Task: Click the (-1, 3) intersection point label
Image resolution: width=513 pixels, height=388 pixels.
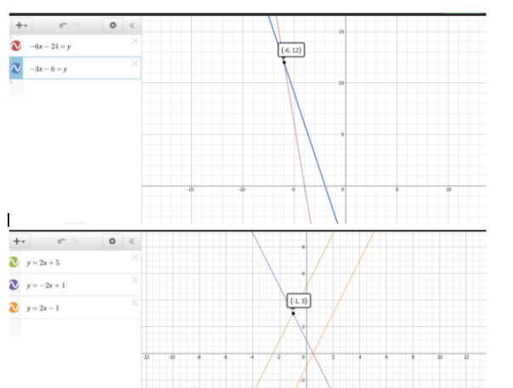Action: pos(300,301)
